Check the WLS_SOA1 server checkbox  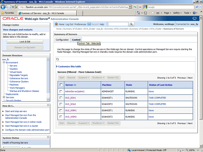coord(61,98)
